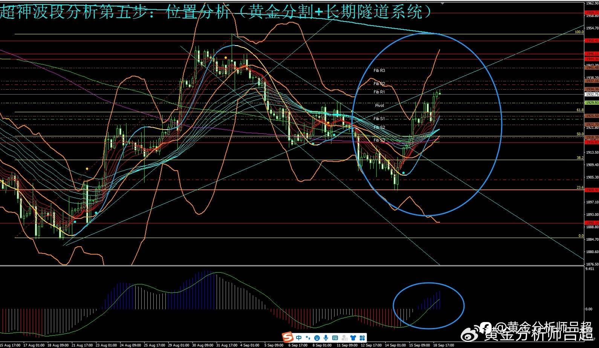Click the 100.0 Fibonacci level label
This screenshot has width=599, height=348.
[579, 32]
